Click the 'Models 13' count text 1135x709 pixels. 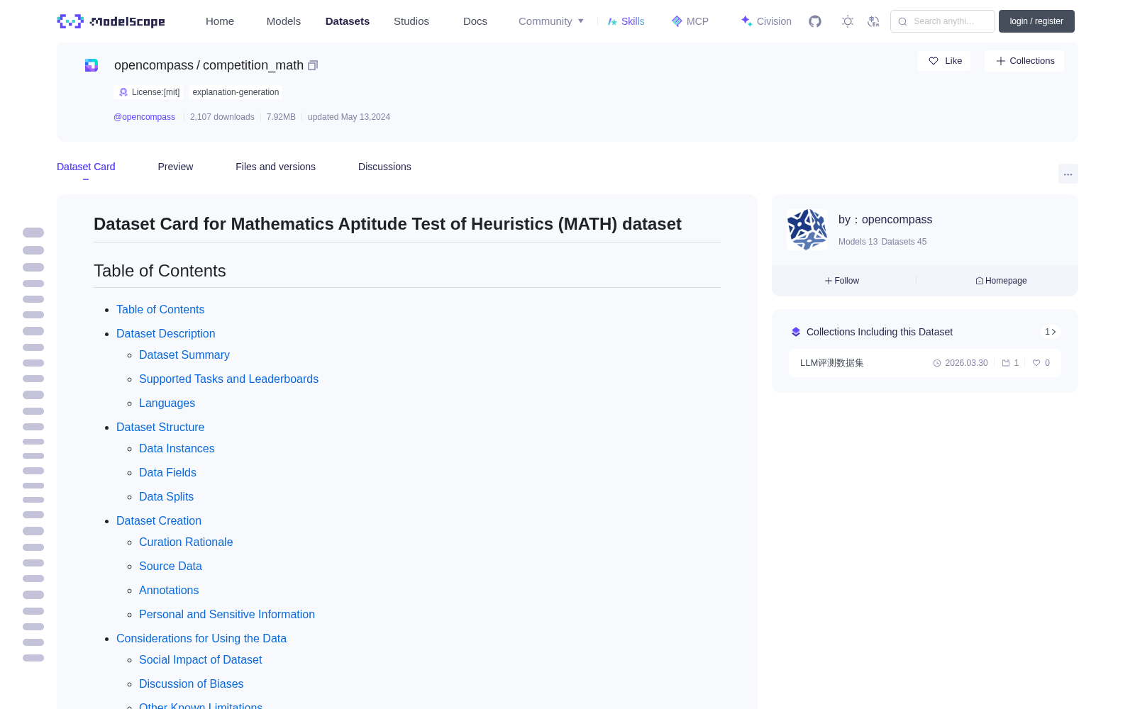pos(858,242)
